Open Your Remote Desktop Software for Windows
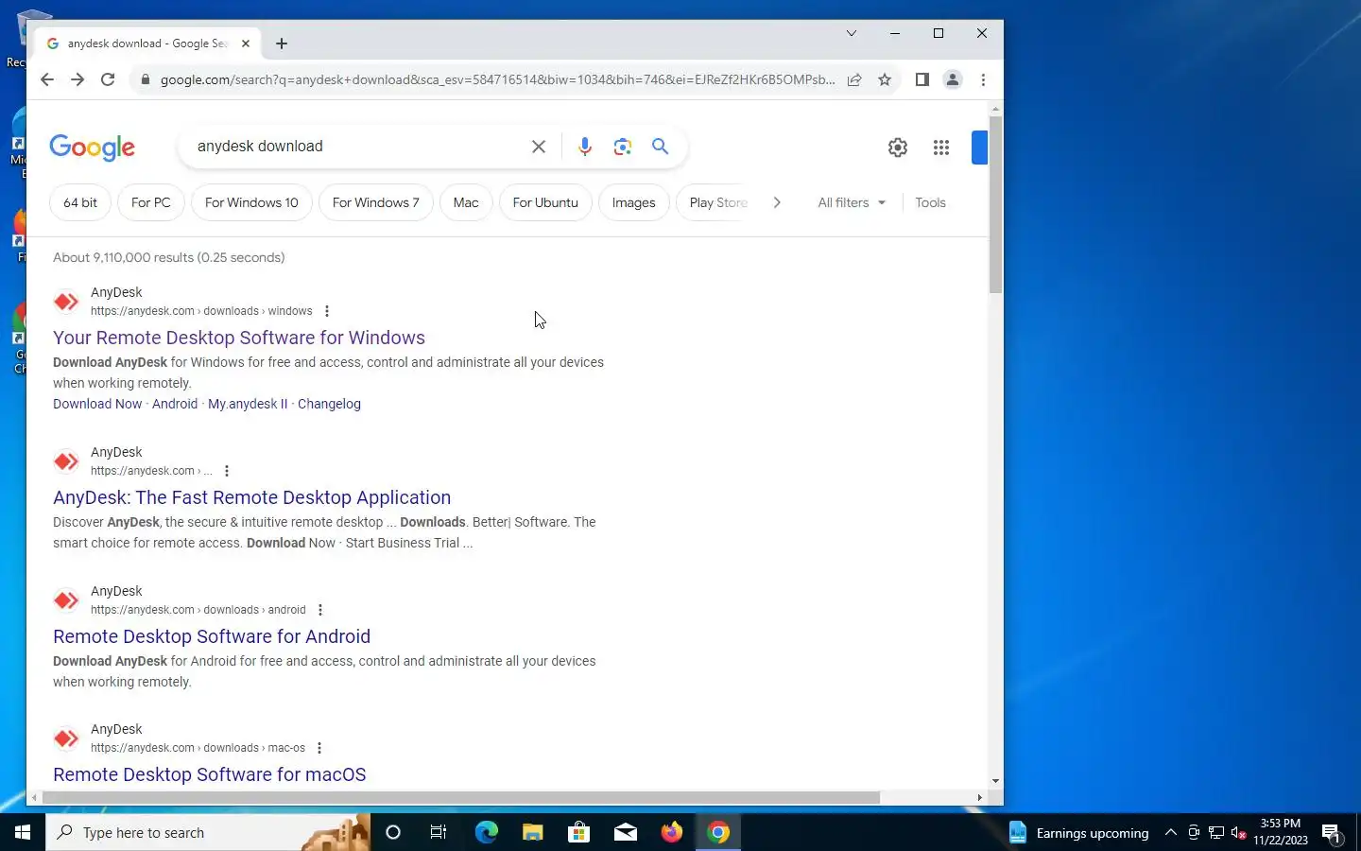This screenshot has height=851, width=1361. tap(239, 338)
